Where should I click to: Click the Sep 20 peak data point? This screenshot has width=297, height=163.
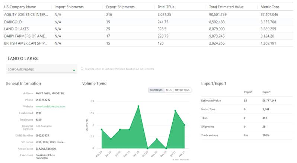pos(138,106)
